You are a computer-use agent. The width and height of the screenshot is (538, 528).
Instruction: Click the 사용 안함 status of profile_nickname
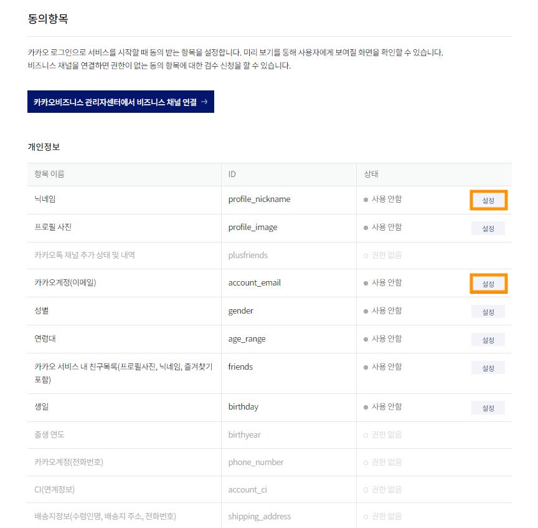(x=382, y=199)
